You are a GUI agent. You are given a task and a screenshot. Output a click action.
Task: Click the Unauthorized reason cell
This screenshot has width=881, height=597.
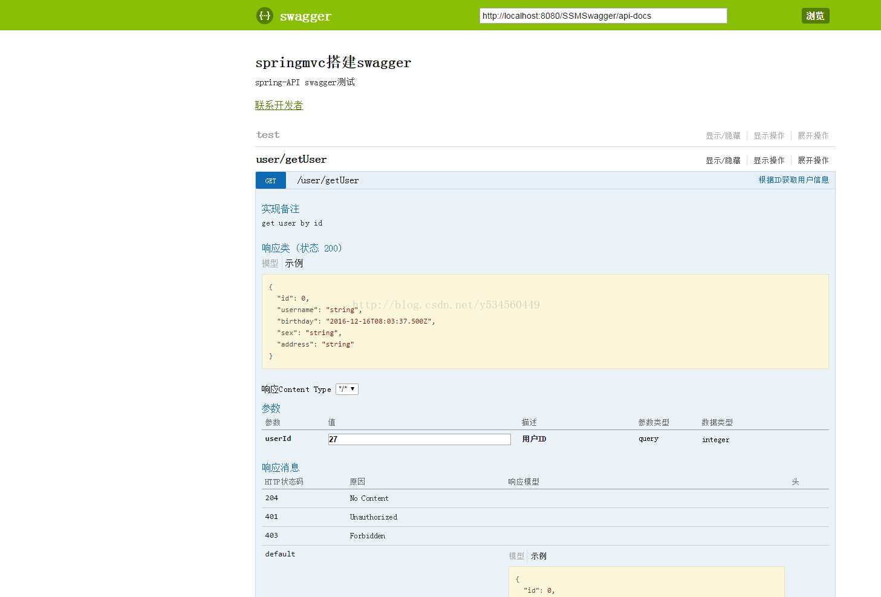(373, 517)
